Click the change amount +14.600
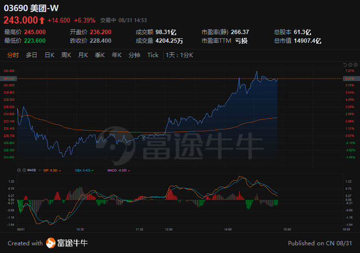Screen dimensions: 360x253 (x=59, y=21)
